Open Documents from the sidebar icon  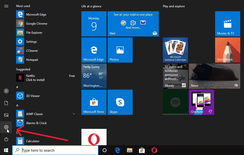pyautogui.click(x=6, y=103)
